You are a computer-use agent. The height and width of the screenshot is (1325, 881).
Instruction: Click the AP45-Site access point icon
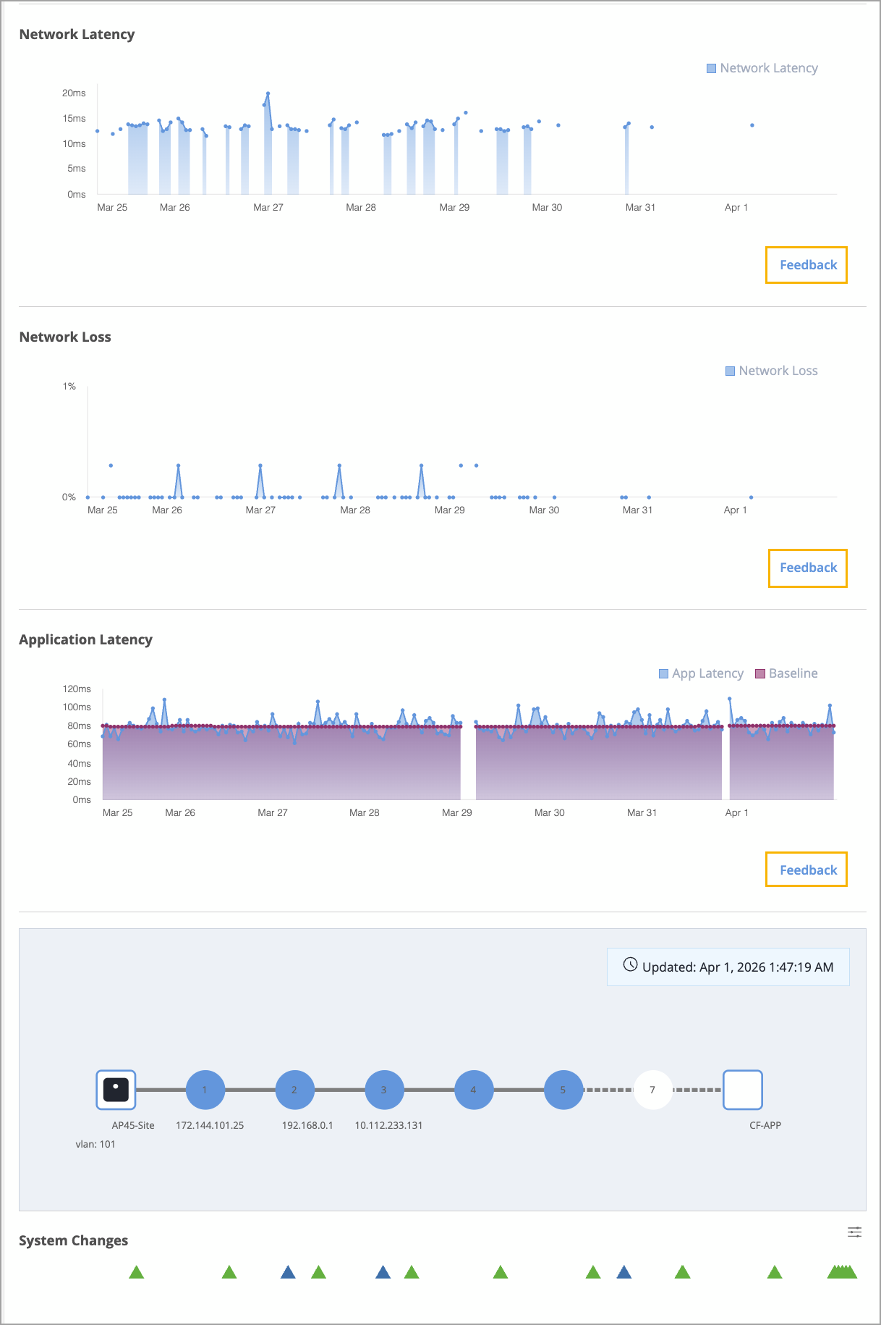point(116,1090)
